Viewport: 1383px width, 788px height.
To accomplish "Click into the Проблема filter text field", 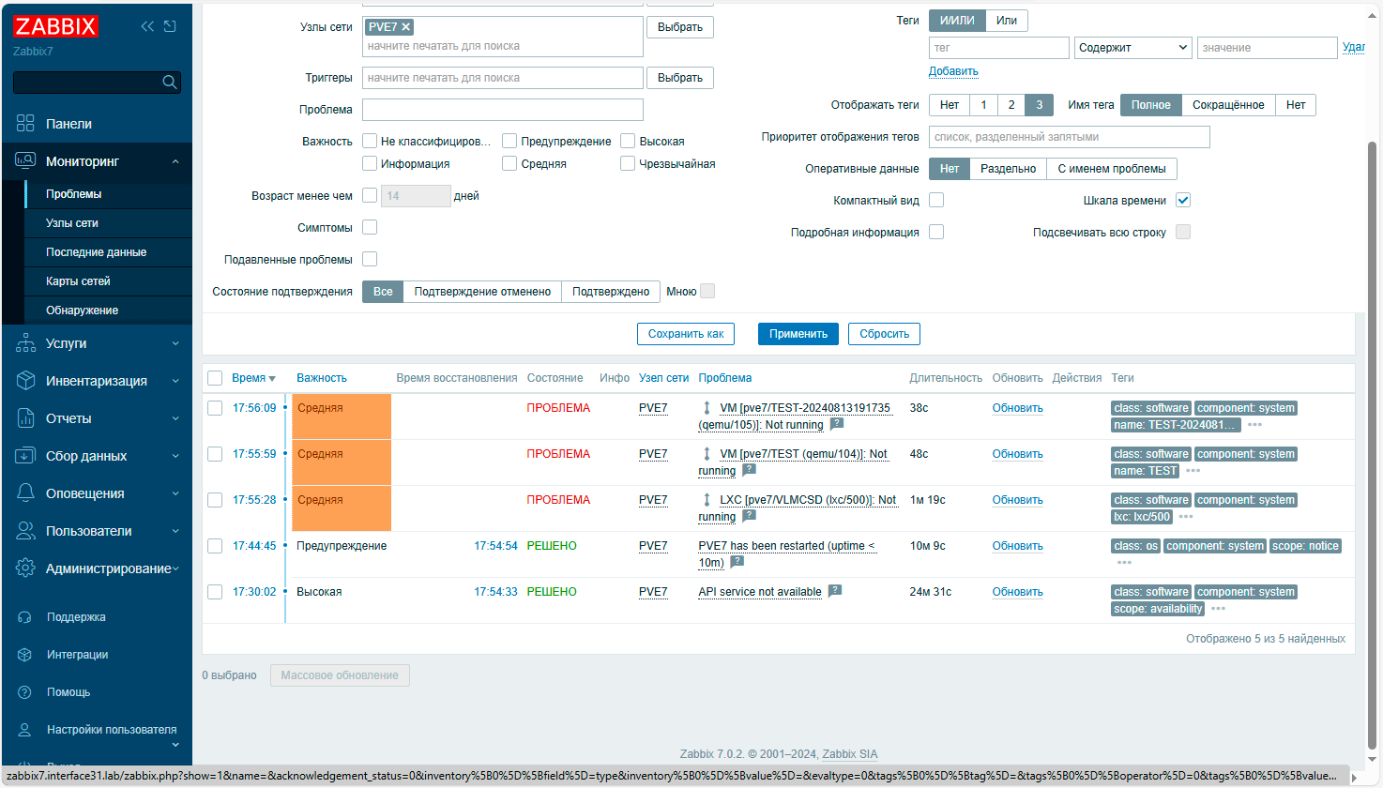I will click(502, 110).
